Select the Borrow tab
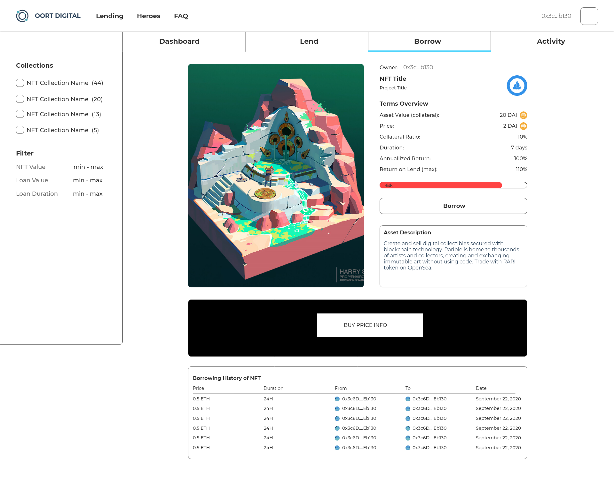The height and width of the screenshot is (485, 614). [x=429, y=42]
